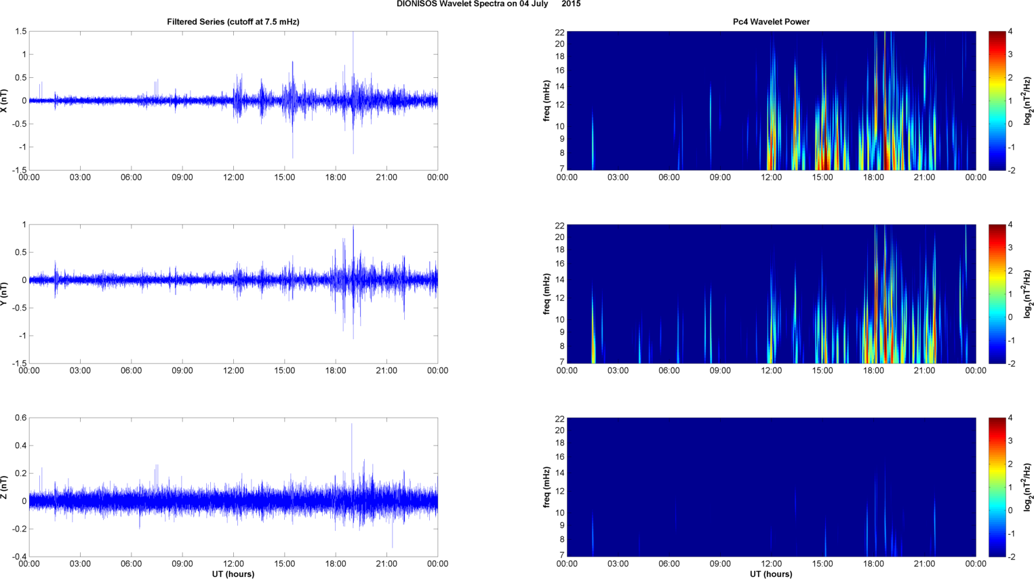This screenshot has width=1034, height=579.
Task: Click the X (nT) filtered time series plot
Action: [x=233, y=101]
